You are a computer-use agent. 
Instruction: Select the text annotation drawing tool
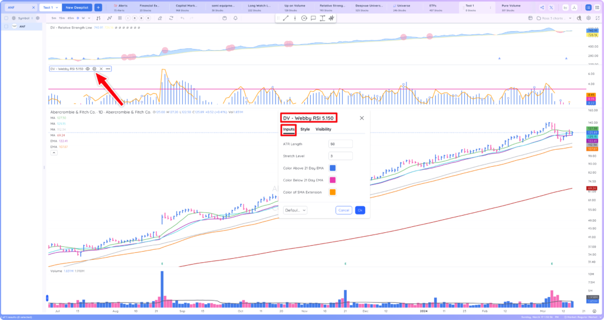pyautogui.click(x=322, y=18)
